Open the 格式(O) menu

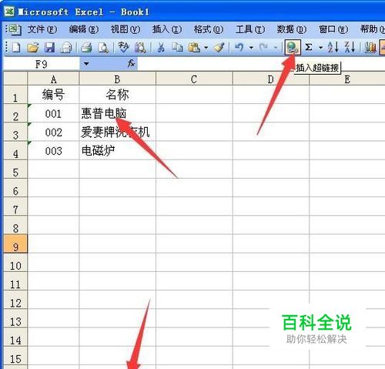[209, 29]
